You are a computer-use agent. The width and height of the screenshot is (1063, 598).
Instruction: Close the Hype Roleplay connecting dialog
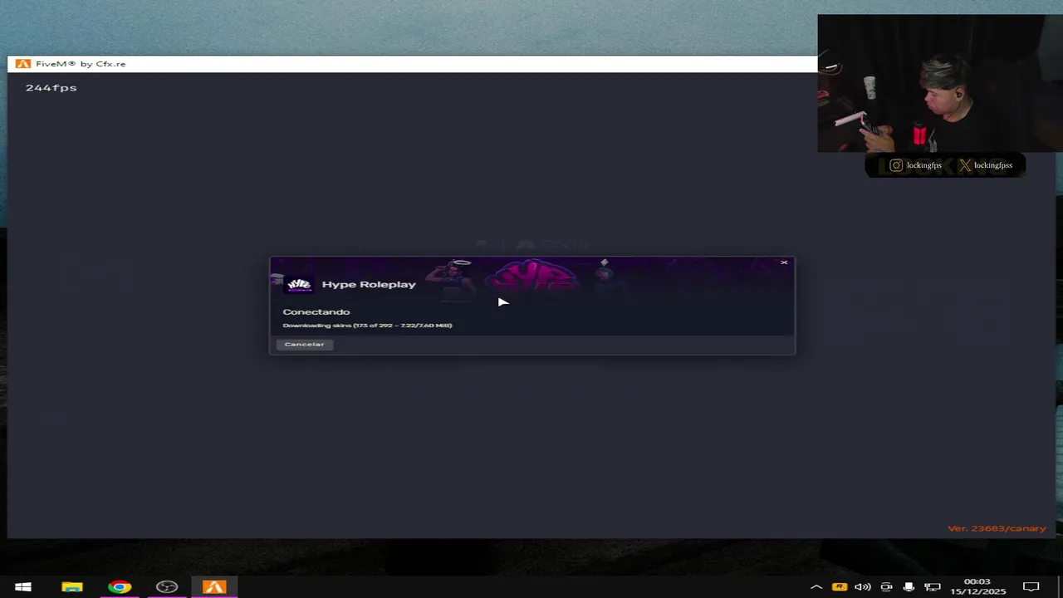(x=784, y=262)
